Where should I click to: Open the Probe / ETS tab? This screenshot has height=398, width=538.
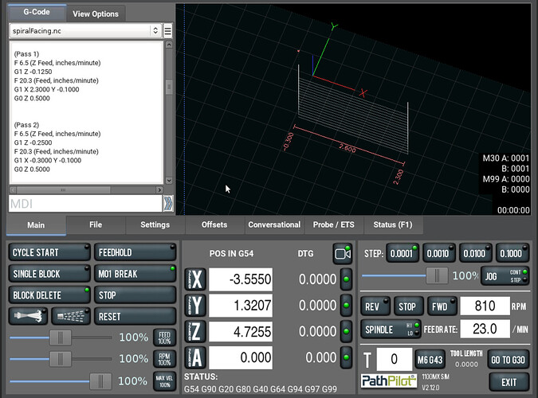(x=333, y=225)
